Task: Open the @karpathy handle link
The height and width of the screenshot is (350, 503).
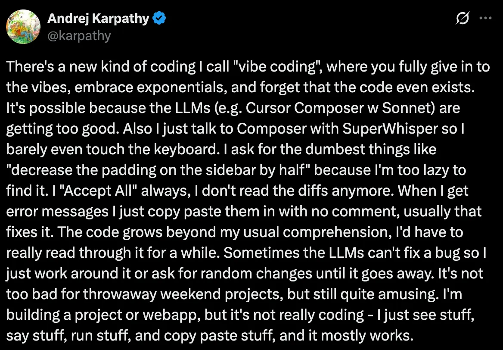Action: (x=79, y=35)
